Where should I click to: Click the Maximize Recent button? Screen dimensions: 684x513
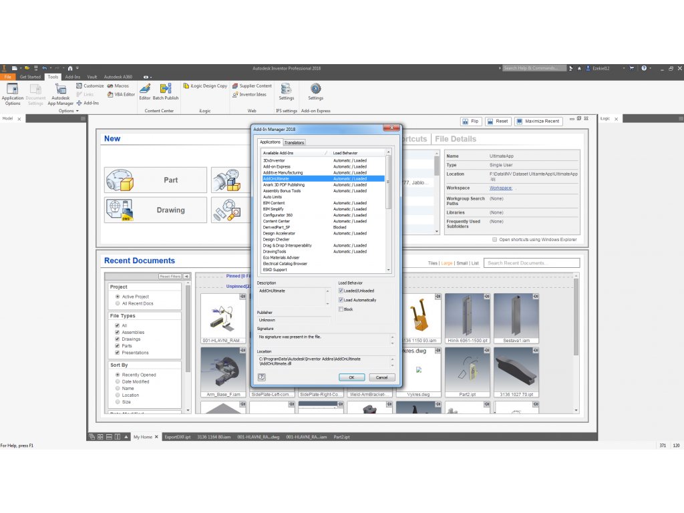point(538,122)
